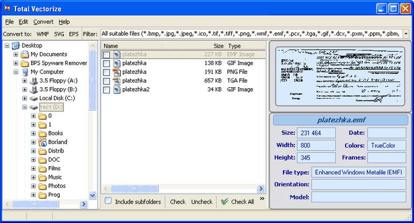The height and width of the screenshot is (223, 414).
Task: Open the File menu
Action: pyautogui.click(x=9, y=22)
